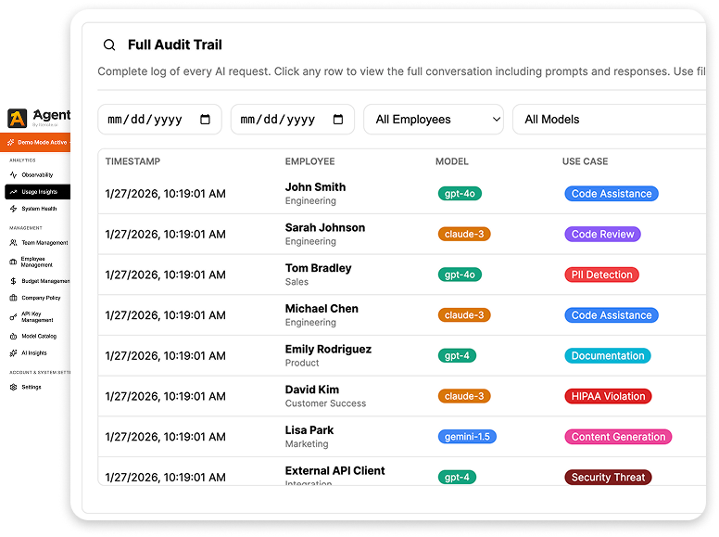Image resolution: width=719 pixels, height=537 pixels.
Task: Select Michael Chen employee name
Action: (322, 309)
